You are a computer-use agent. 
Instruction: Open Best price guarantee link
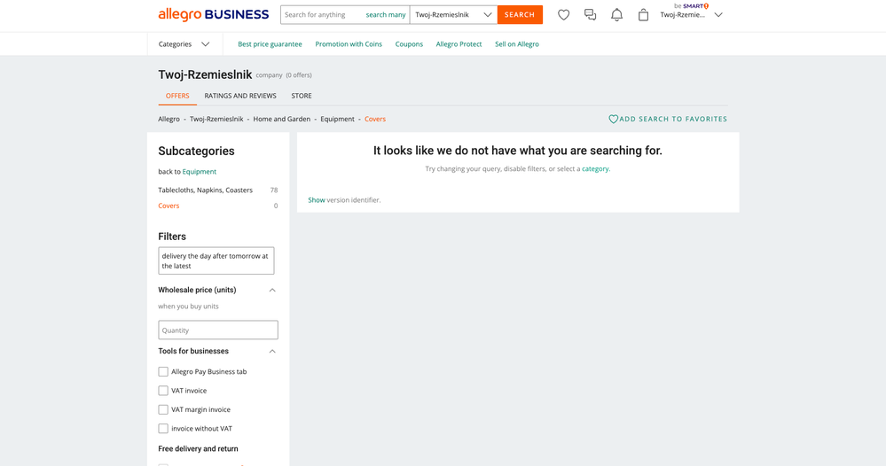pos(270,44)
